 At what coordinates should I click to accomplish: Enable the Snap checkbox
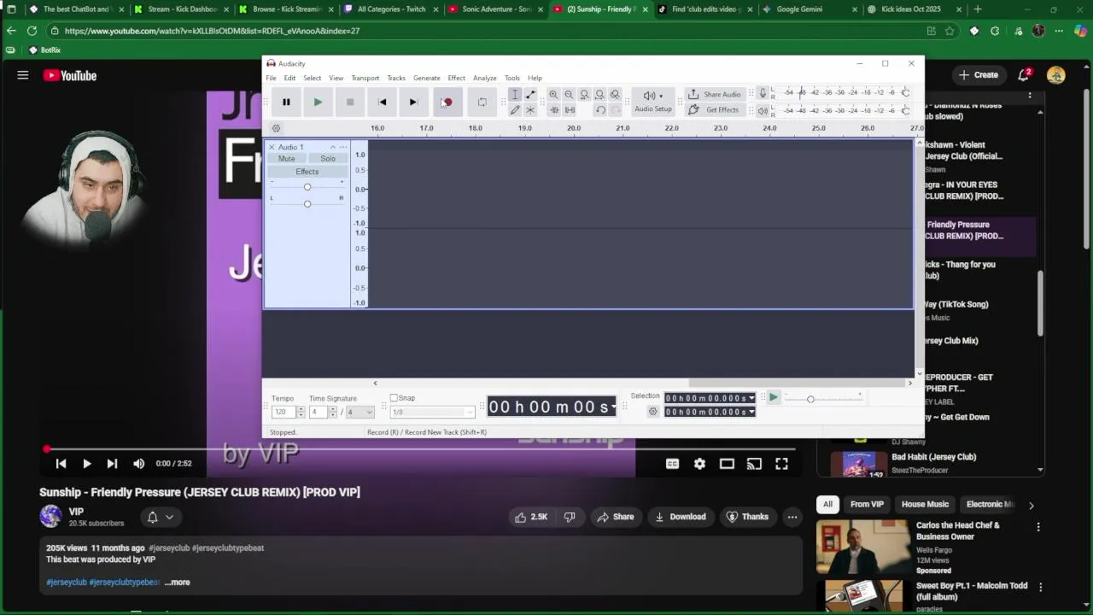pos(394,398)
